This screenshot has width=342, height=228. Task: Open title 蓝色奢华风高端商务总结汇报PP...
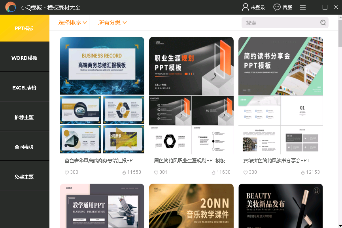pos(101,161)
